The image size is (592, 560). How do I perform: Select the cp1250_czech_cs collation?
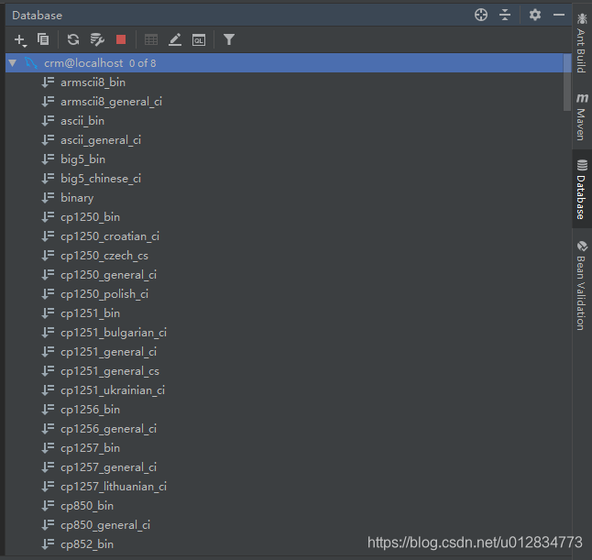[104, 256]
